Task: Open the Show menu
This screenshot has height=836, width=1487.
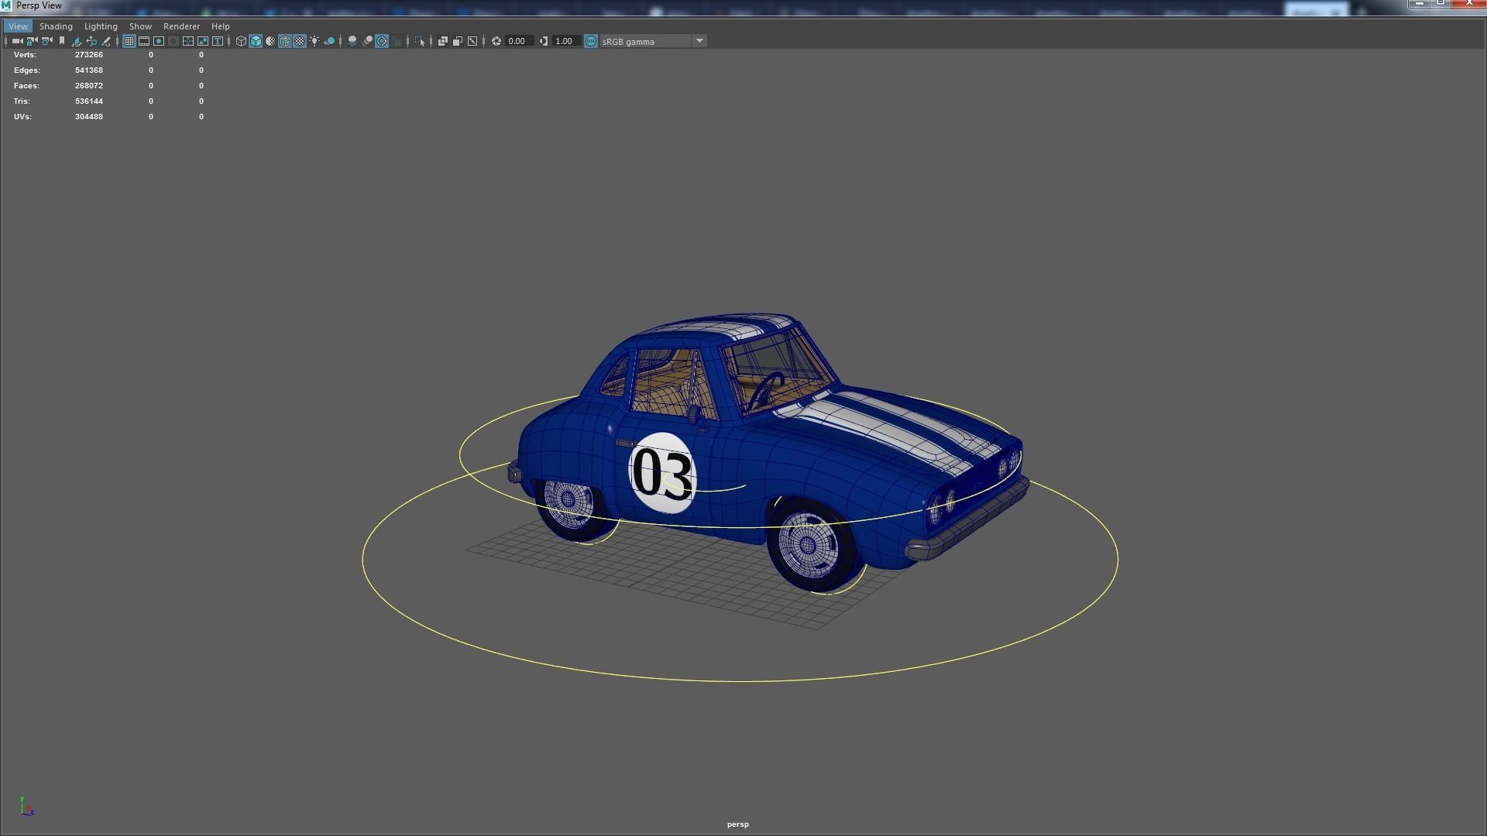Action: click(140, 26)
